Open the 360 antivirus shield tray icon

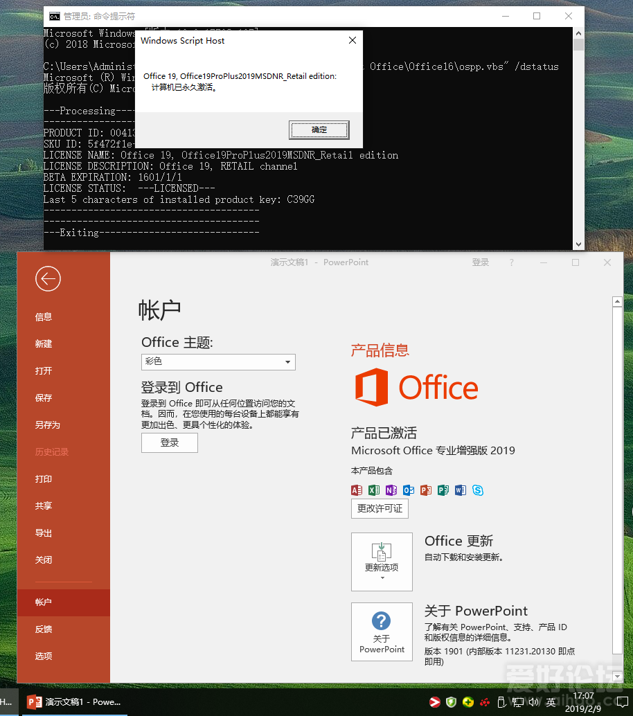coord(452,702)
